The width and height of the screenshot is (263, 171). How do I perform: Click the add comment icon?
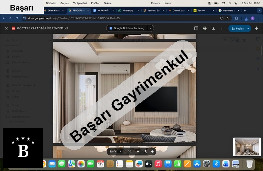coord(196,29)
